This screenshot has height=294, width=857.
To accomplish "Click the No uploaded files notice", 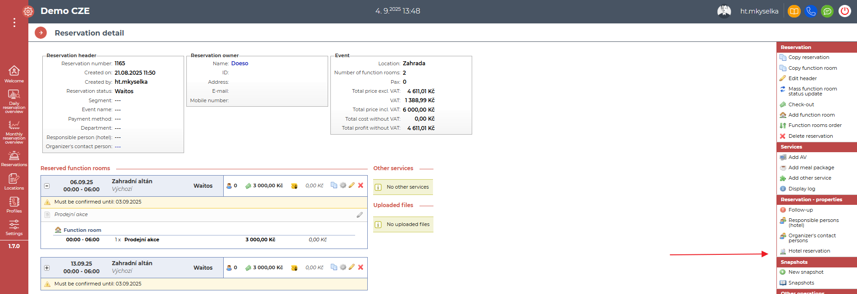I will tap(403, 224).
